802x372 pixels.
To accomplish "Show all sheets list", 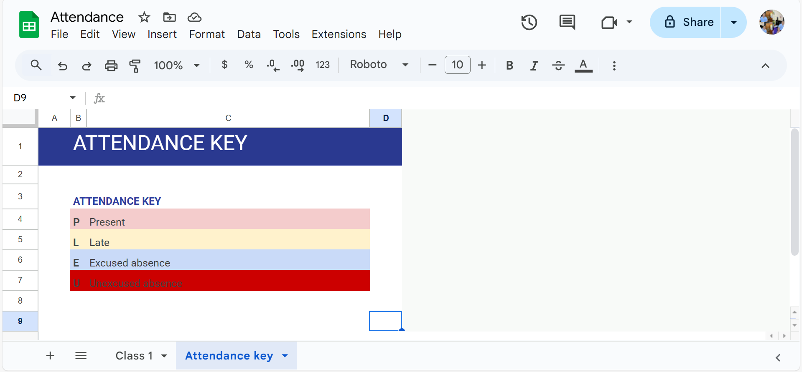I will point(81,355).
